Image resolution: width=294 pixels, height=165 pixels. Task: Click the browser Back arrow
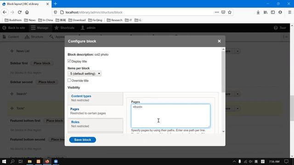pos(5,12)
